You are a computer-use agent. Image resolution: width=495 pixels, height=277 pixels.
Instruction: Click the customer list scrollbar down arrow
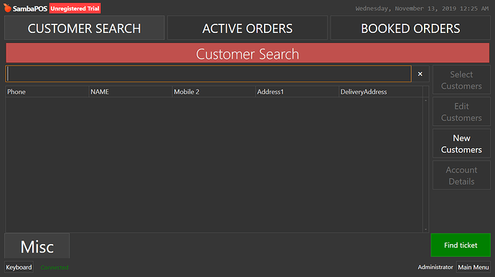[425, 230]
